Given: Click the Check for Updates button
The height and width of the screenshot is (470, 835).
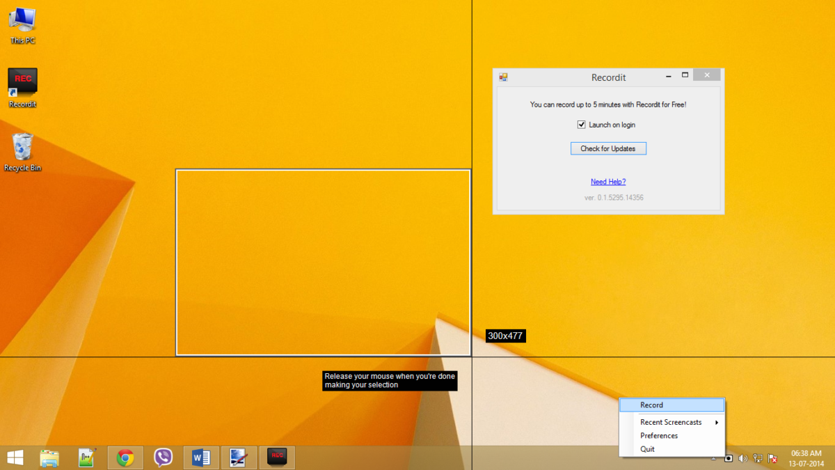Looking at the screenshot, I should point(608,148).
